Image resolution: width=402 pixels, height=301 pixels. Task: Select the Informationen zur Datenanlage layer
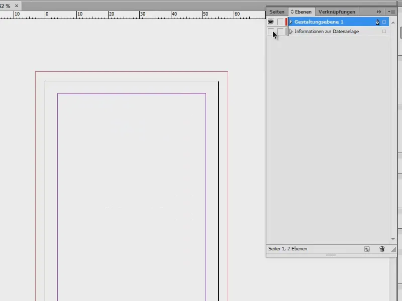(338, 32)
